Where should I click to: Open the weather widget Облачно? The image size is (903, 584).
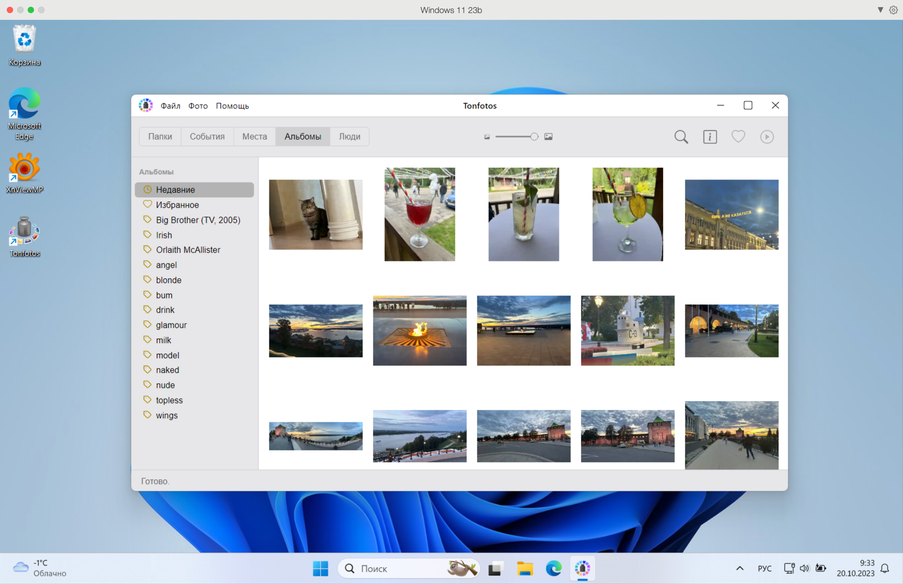coord(40,568)
